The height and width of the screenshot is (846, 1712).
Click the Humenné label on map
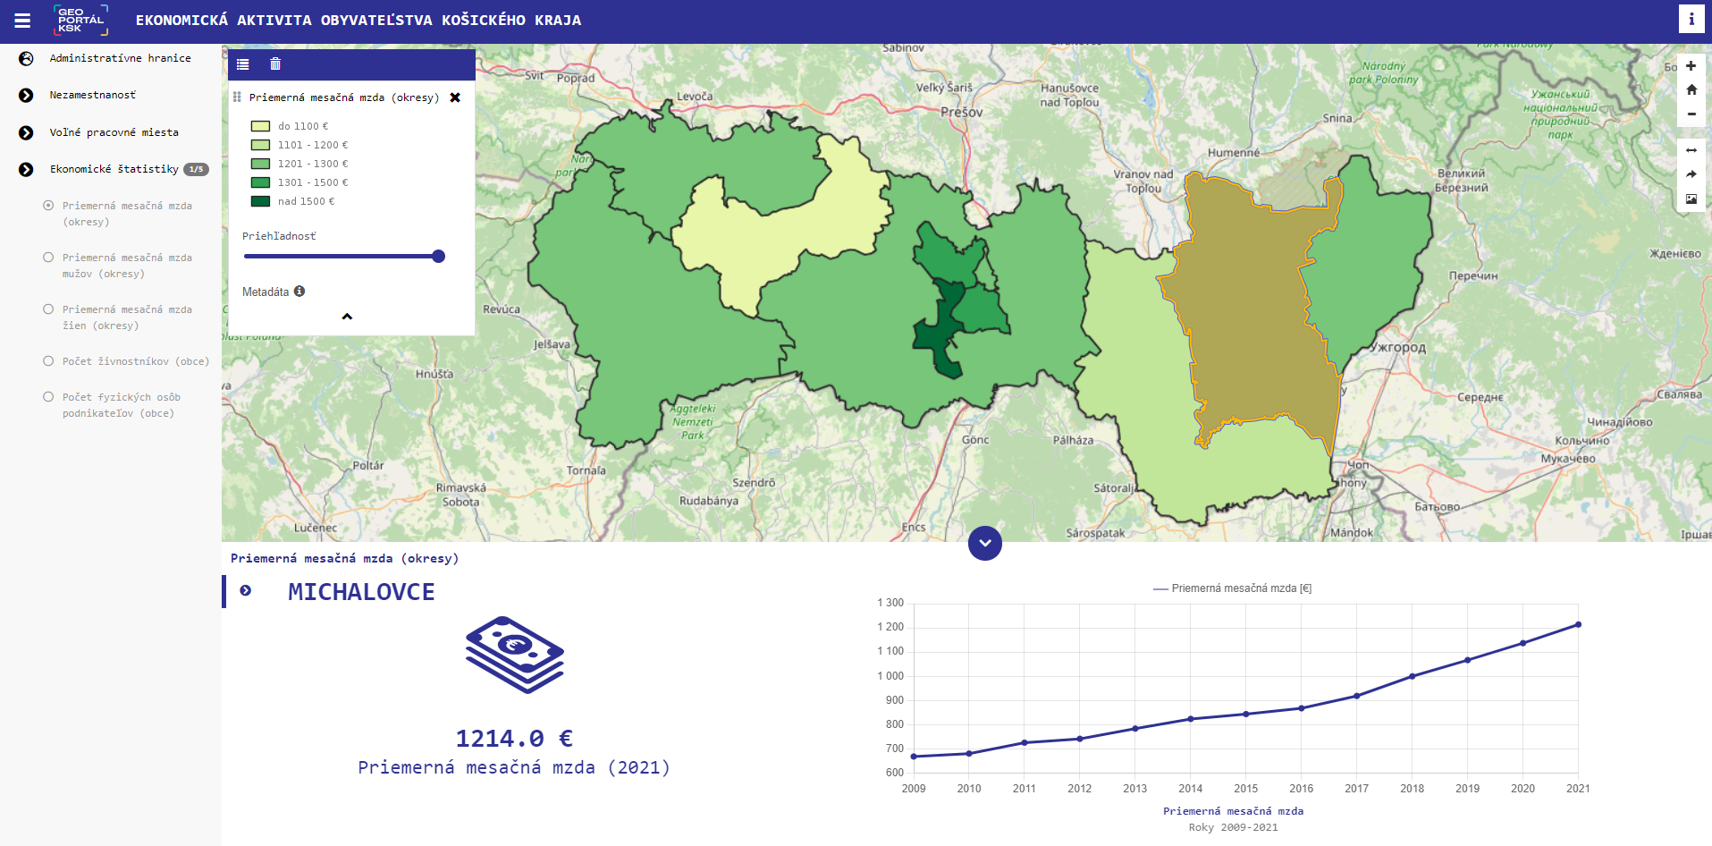point(1233,153)
